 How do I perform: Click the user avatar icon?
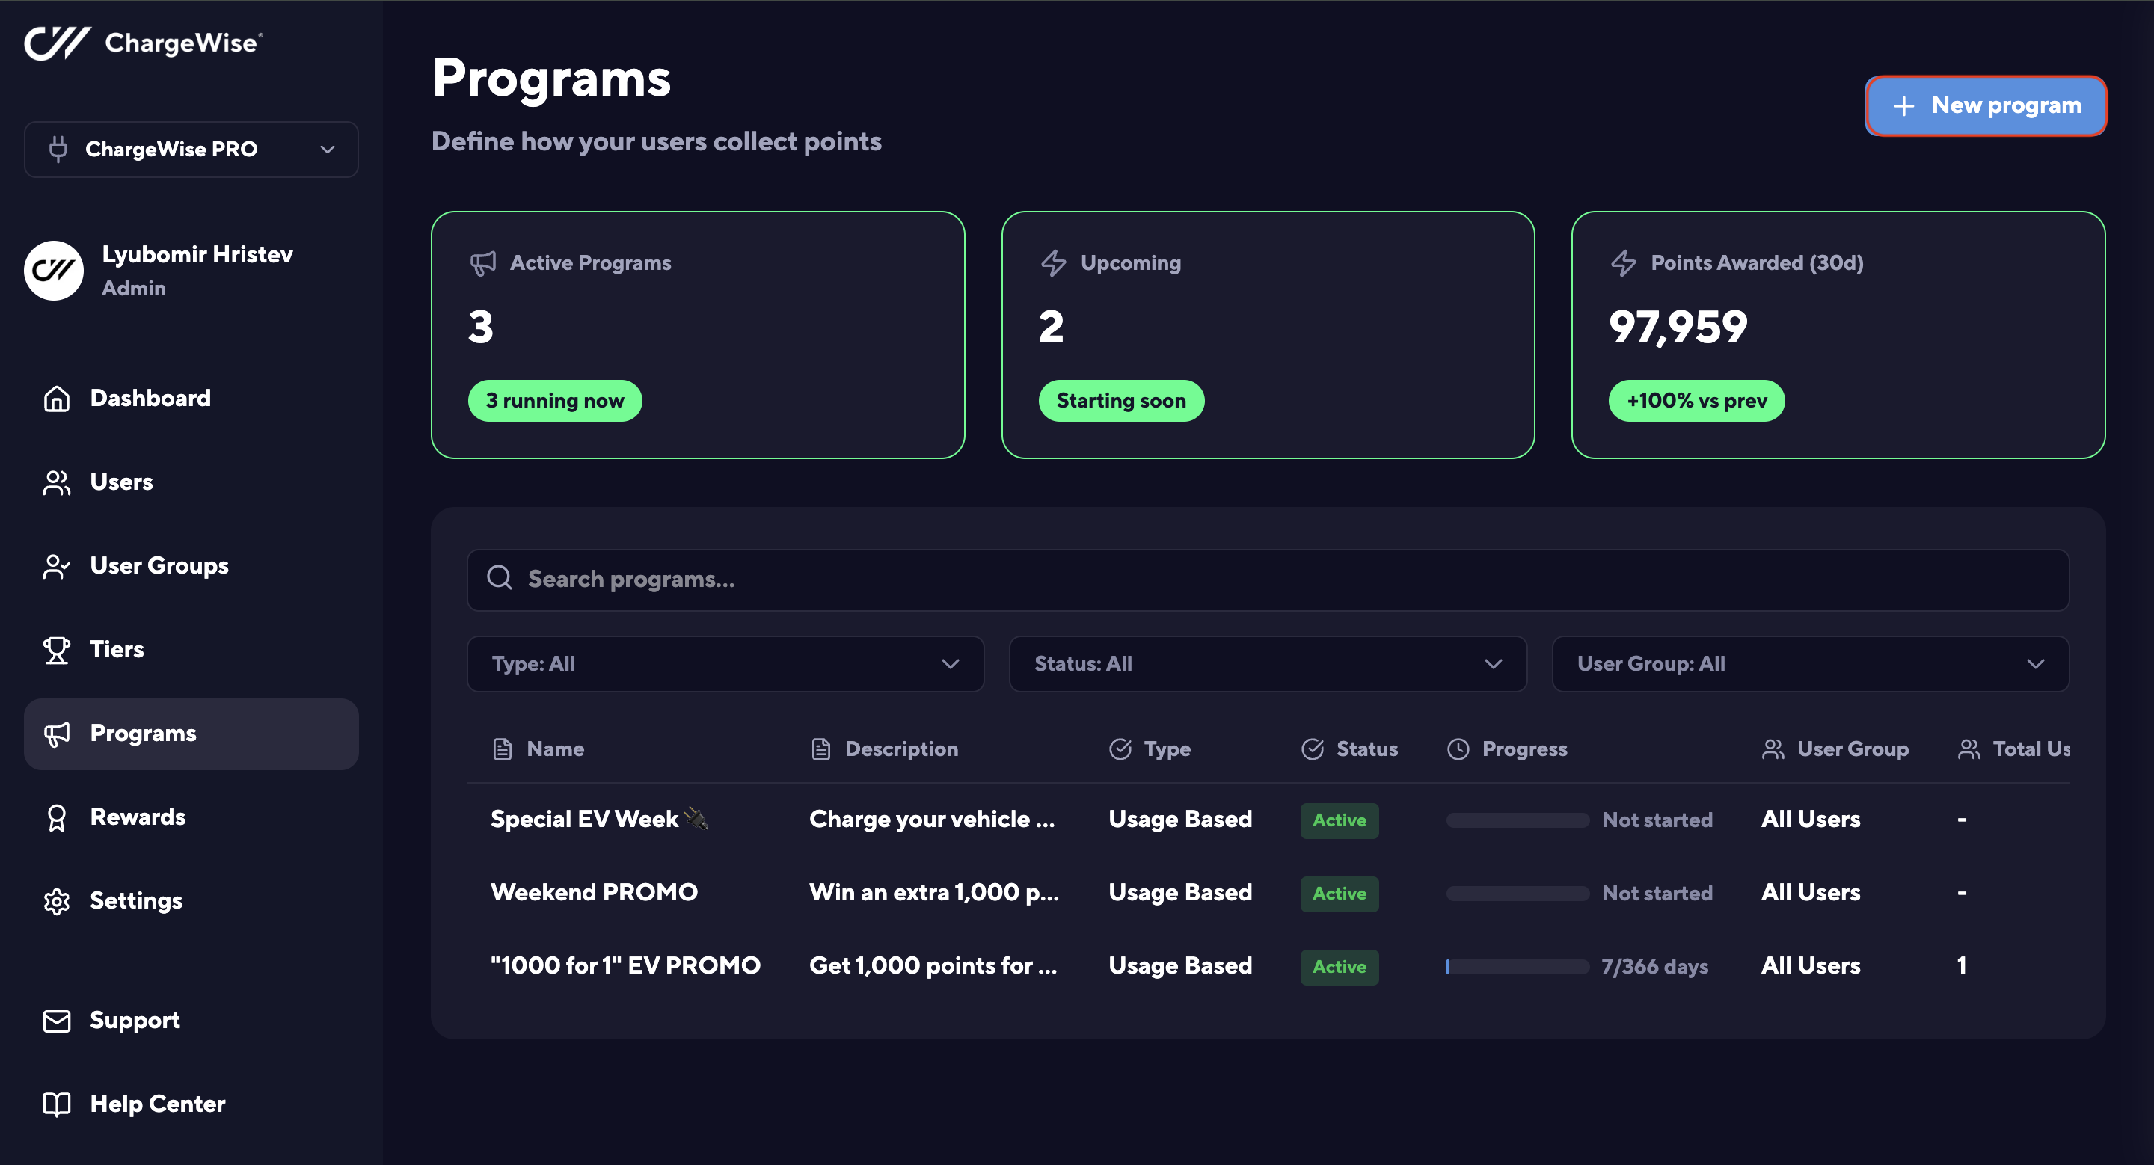pos(54,270)
